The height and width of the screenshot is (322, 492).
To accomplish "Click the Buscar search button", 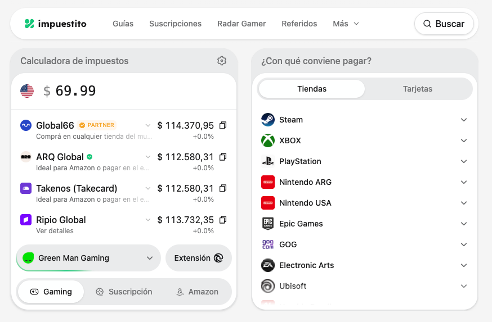I will 444,24.
